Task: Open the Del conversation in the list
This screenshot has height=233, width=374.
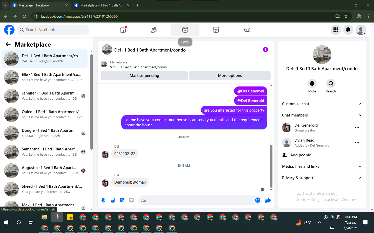Action: 45,59
